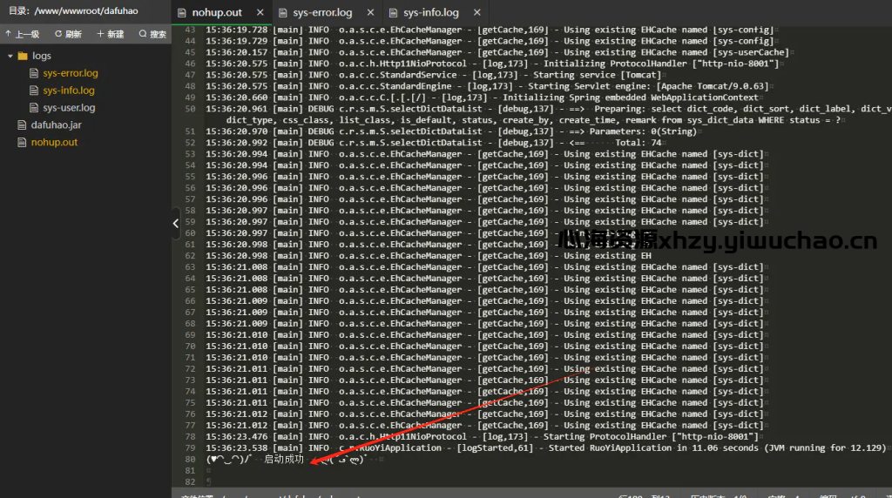Select nohup.out in the file tree
Image resolution: width=892 pixels, height=498 pixels.
click(54, 142)
